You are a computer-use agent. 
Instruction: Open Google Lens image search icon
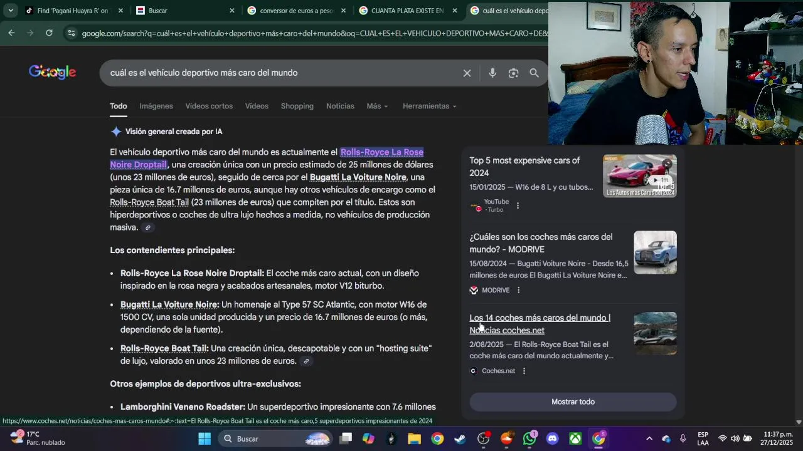pos(513,73)
